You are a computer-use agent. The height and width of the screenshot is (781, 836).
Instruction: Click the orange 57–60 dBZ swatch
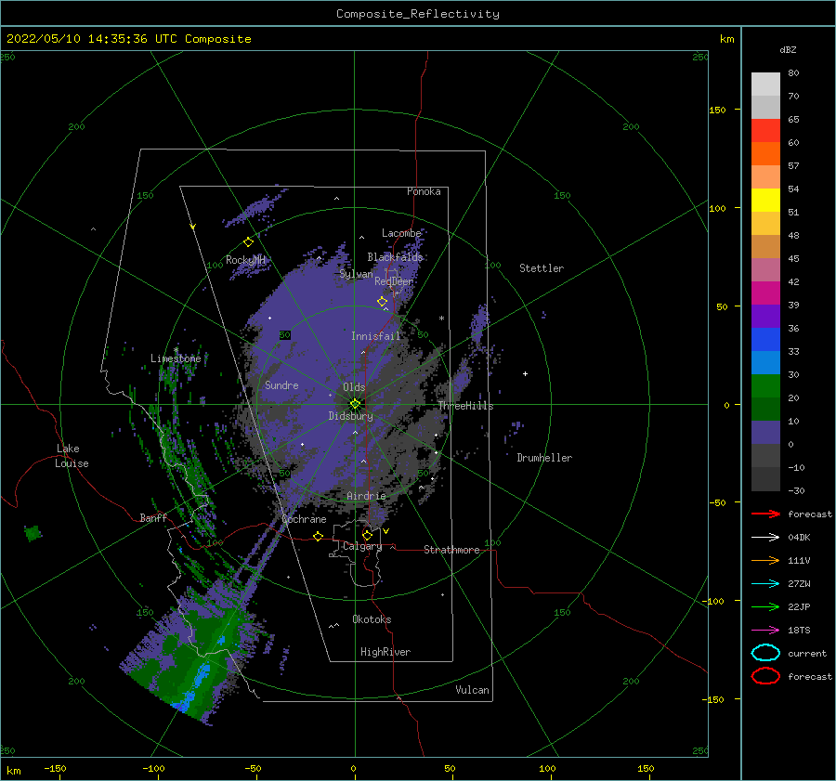[765, 153]
